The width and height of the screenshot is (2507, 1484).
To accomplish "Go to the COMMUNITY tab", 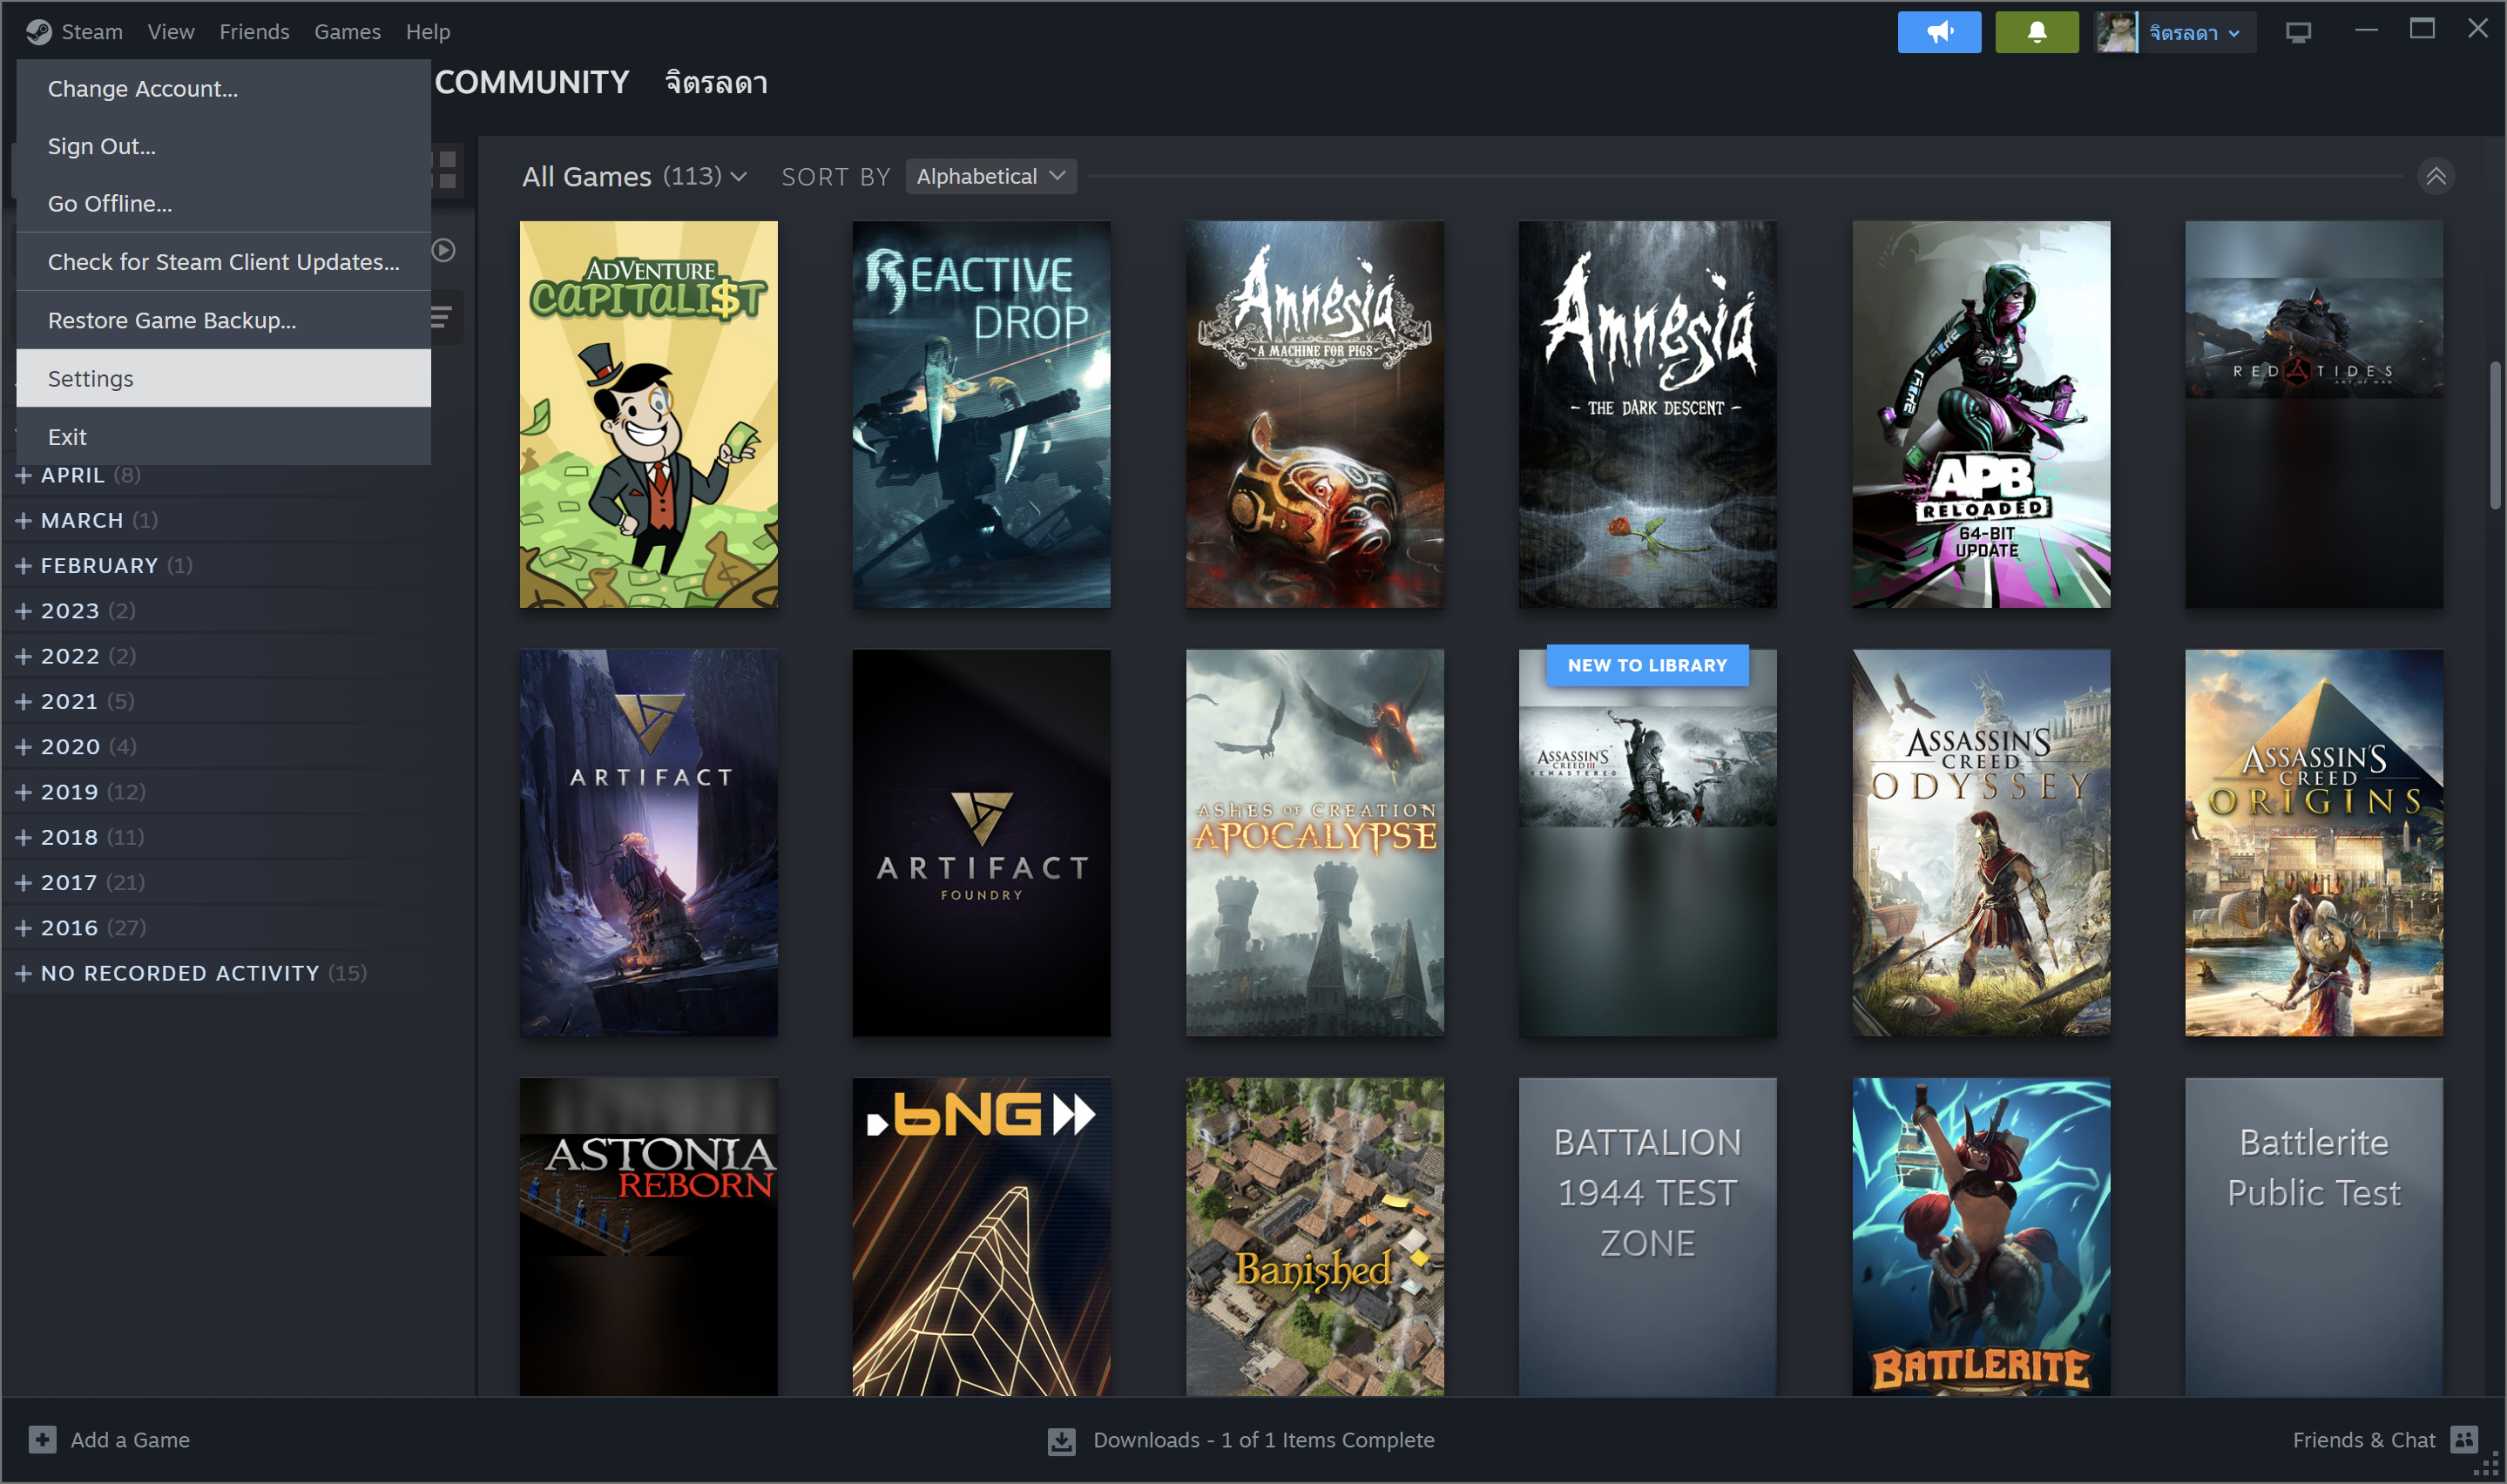I will coord(531,82).
